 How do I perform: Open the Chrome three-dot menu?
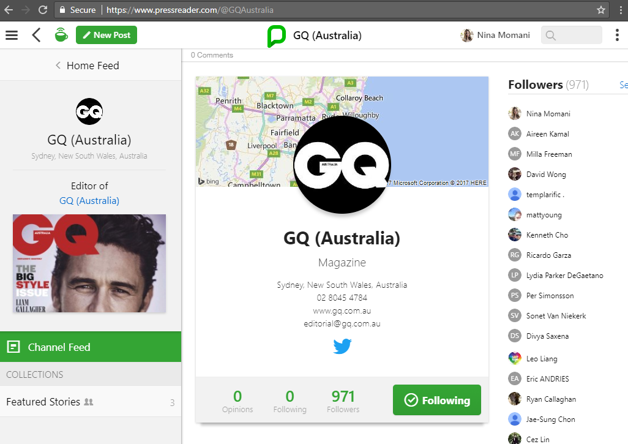point(622,10)
